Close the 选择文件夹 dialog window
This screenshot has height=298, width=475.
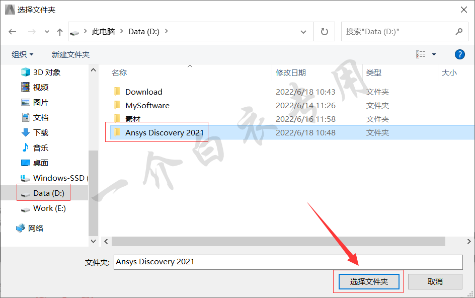tap(464, 10)
